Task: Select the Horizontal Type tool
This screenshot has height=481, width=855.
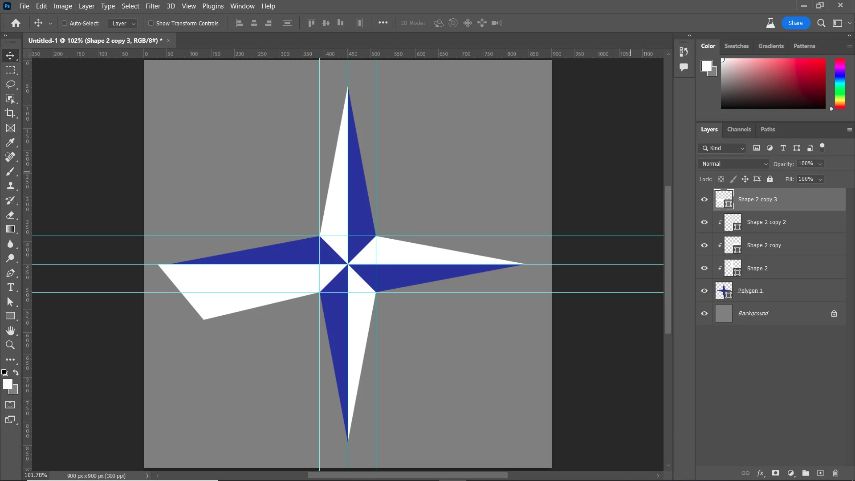Action: 10,287
